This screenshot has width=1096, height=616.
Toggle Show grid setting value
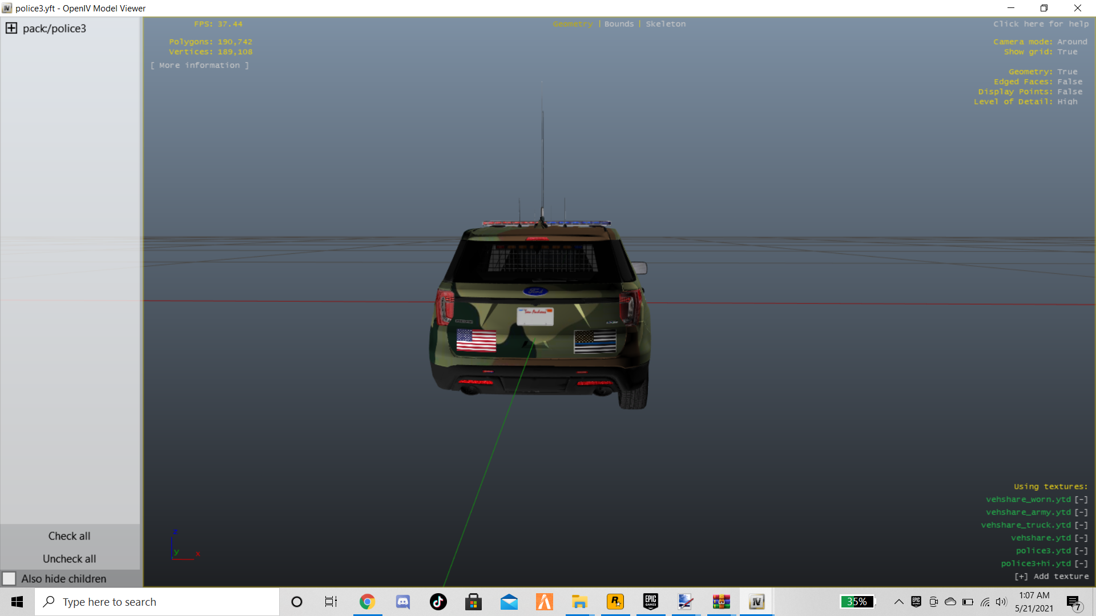(1067, 52)
